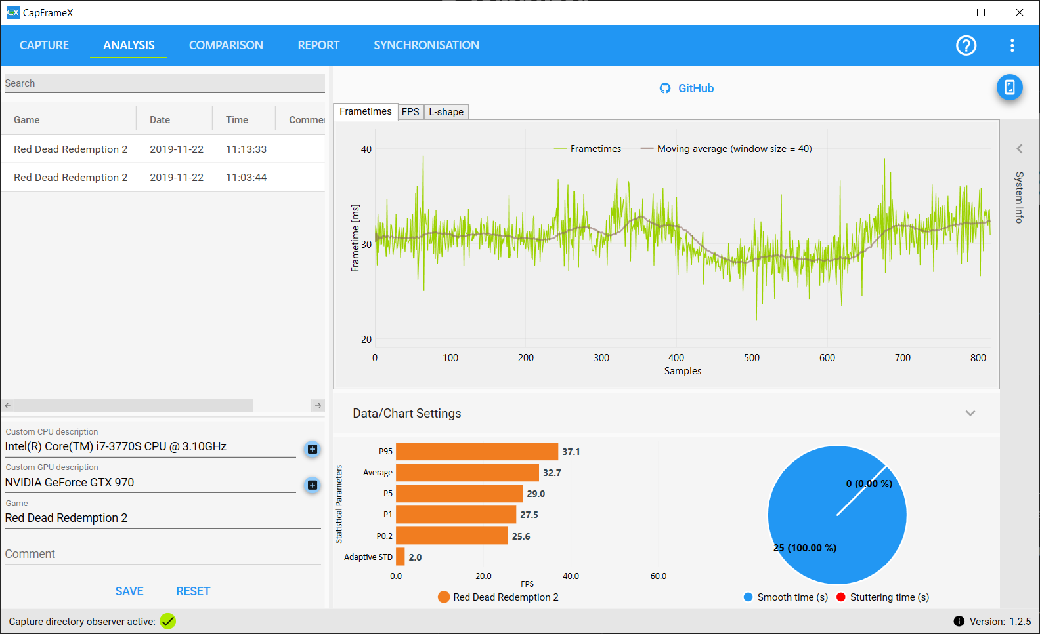1040x634 pixels.
Task: Click the Comment input field
Action: [163, 554]
